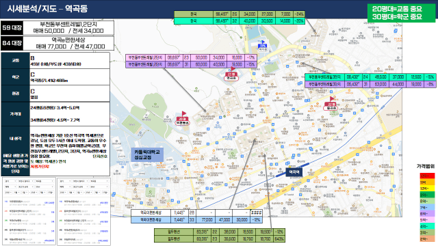The height and width of the screenshot is (246, 438).
Task: Click -12% cell in 역곡e편한세상 blue row
Action: (x=256, y=220)
